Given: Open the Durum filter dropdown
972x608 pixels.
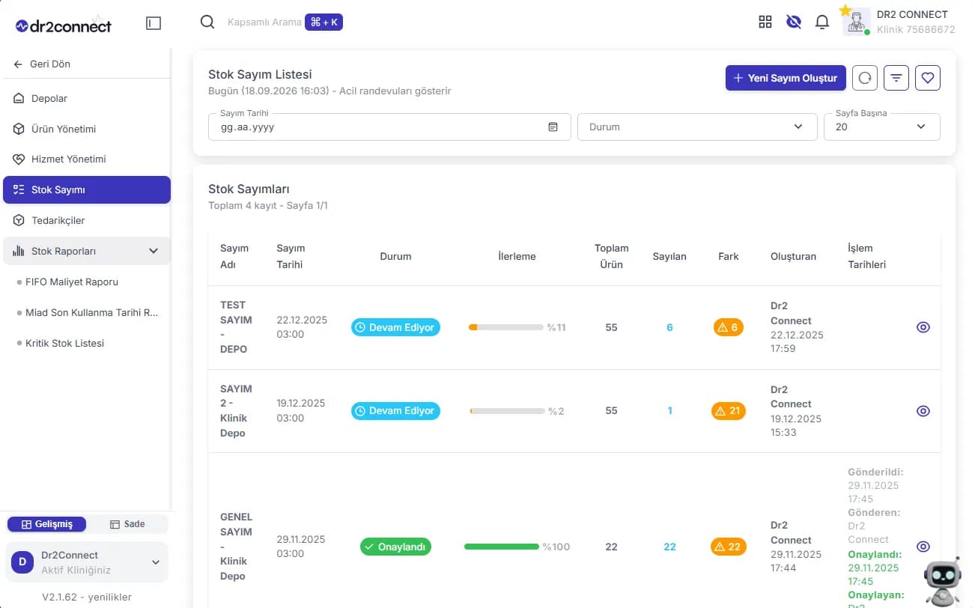Looking at the screenshot, I should coord(697,127).
